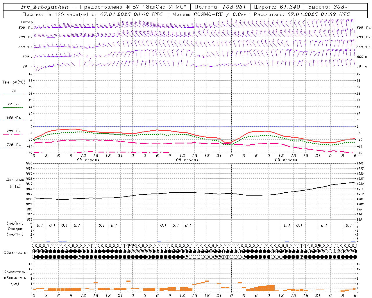Click the Давление pressure panel label
Viewport: 372px width, 298px height.
(x=15, y=180)
